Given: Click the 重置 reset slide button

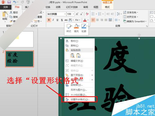Looking at the screenshot, I should click(38, 17).
